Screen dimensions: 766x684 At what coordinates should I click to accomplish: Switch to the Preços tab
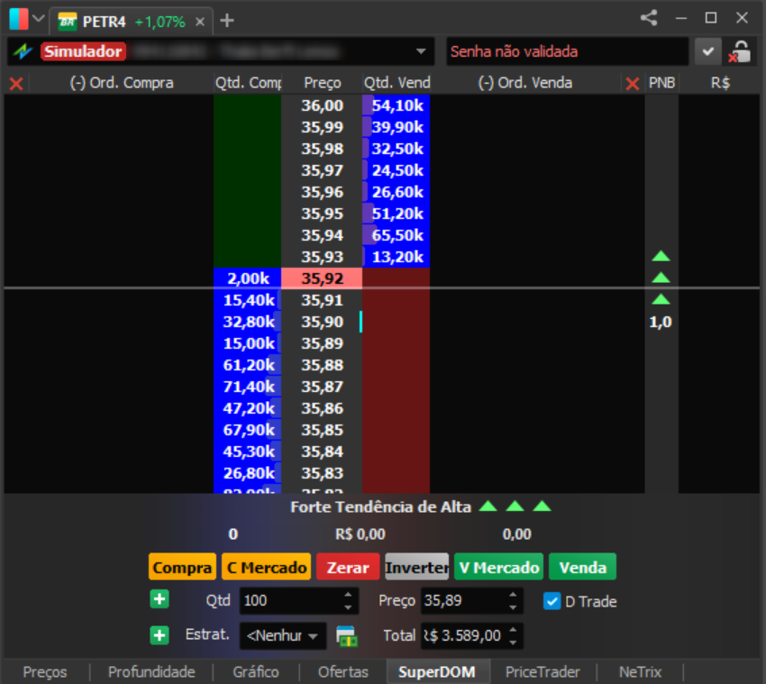click(44, 671)
